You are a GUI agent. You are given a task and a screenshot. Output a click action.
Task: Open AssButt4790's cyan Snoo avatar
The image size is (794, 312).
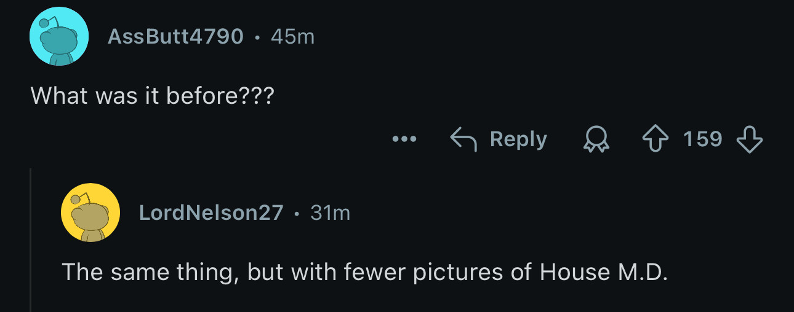59,36
